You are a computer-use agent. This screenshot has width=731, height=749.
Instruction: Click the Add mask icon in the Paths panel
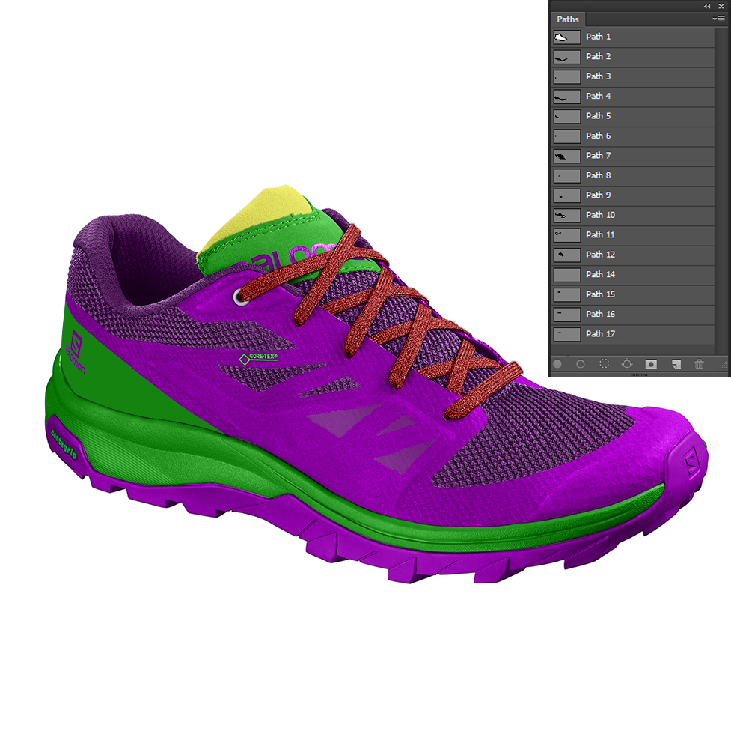652,363
